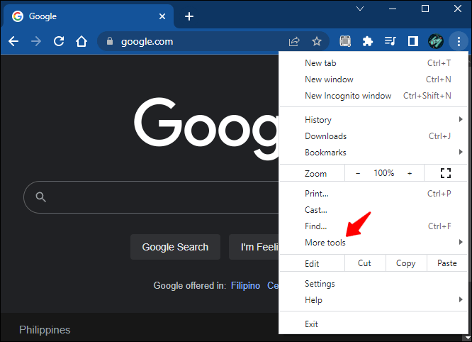Viewport: 472px width, 342px height.
Task: View site info via lock icon
Action: tap(110, 41)
